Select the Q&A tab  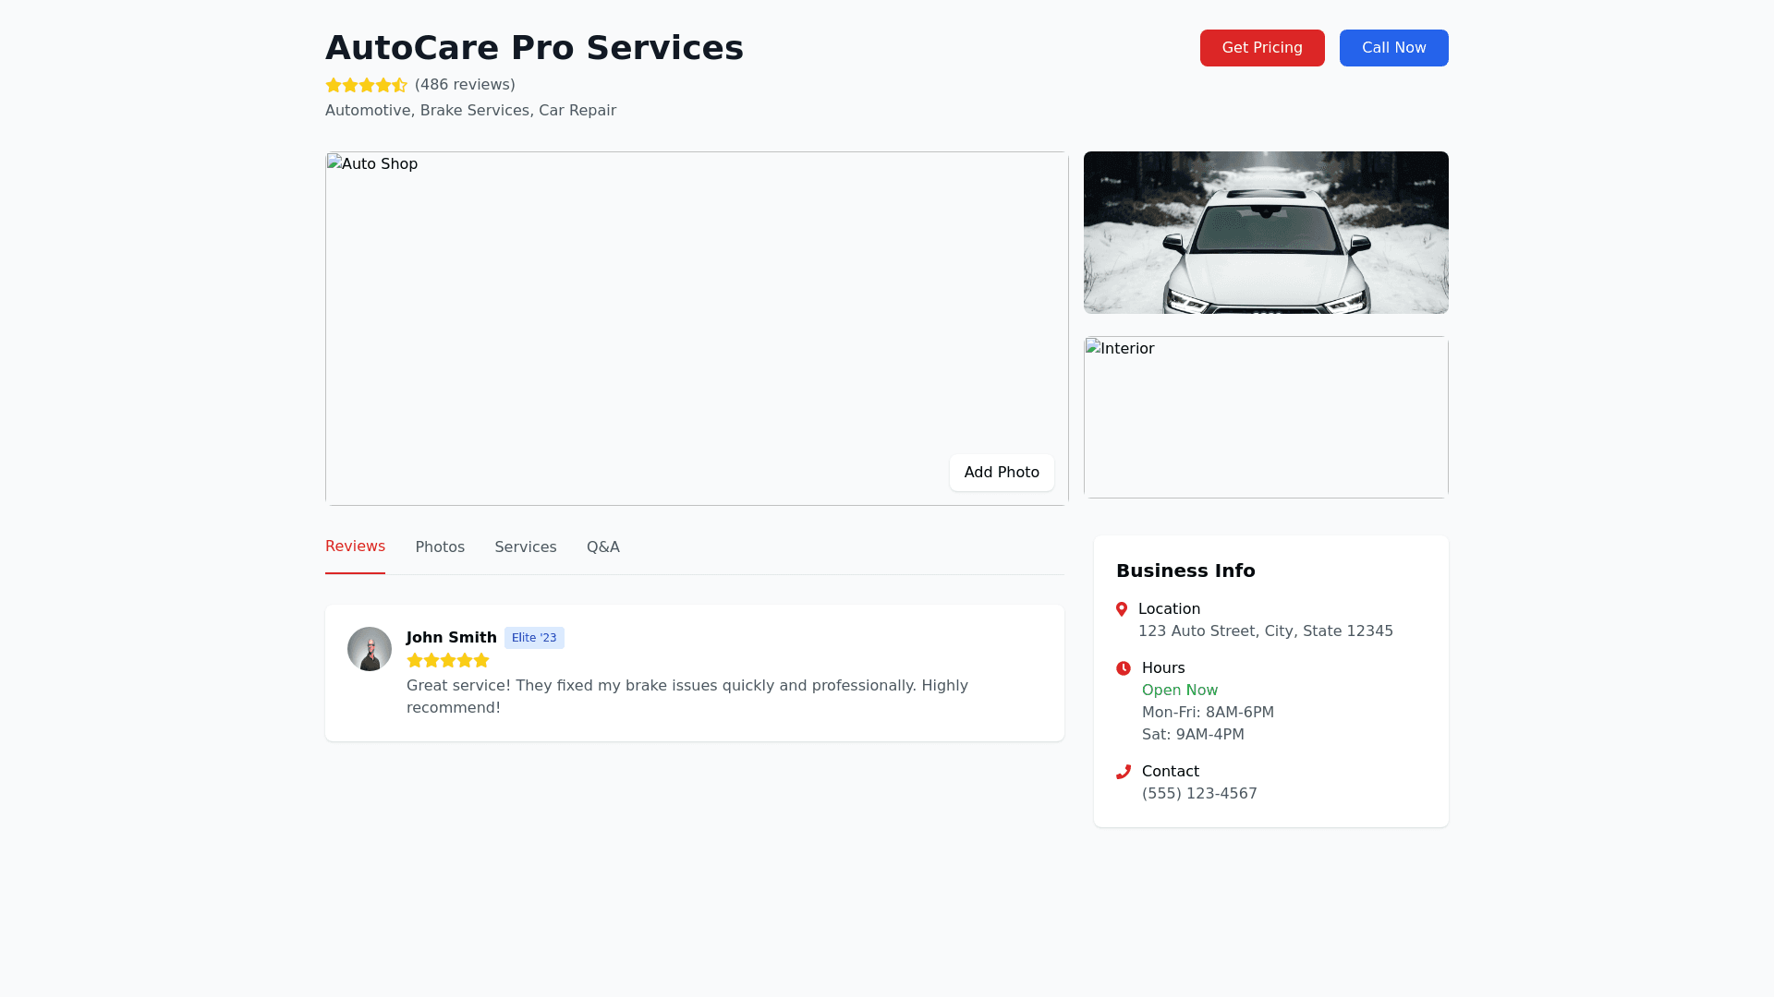tap(603, 547)
